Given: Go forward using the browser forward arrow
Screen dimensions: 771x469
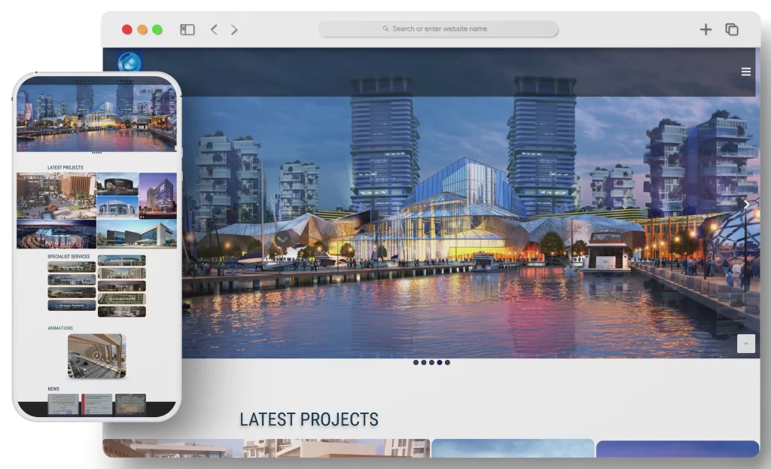Looking at the screenshot, I should tap(234, 29).
